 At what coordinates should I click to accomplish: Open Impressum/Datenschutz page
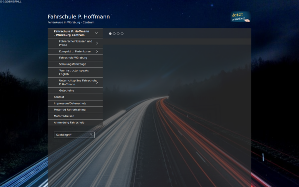(75, 103)
